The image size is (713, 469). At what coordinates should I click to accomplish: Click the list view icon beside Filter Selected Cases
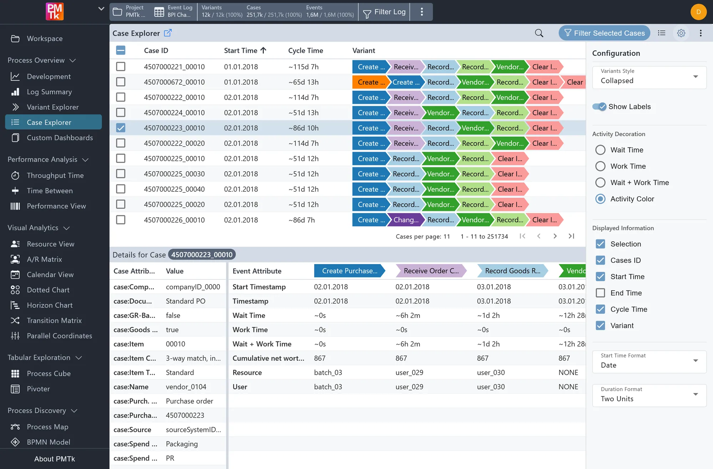[662, 33]
